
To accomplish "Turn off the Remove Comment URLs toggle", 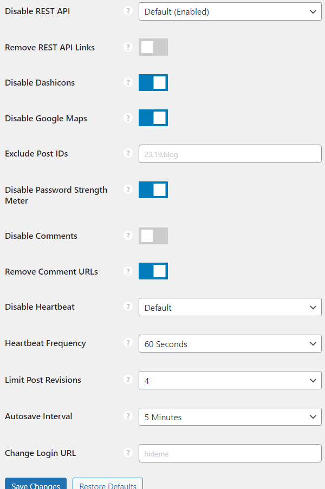I will tap(153, 271).
